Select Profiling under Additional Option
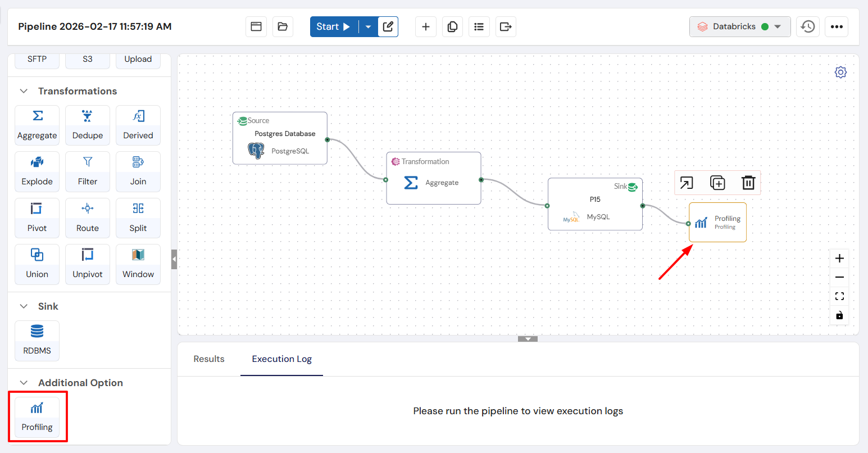The width and height of the screenshot is (868, 453). tap(37, 416)
